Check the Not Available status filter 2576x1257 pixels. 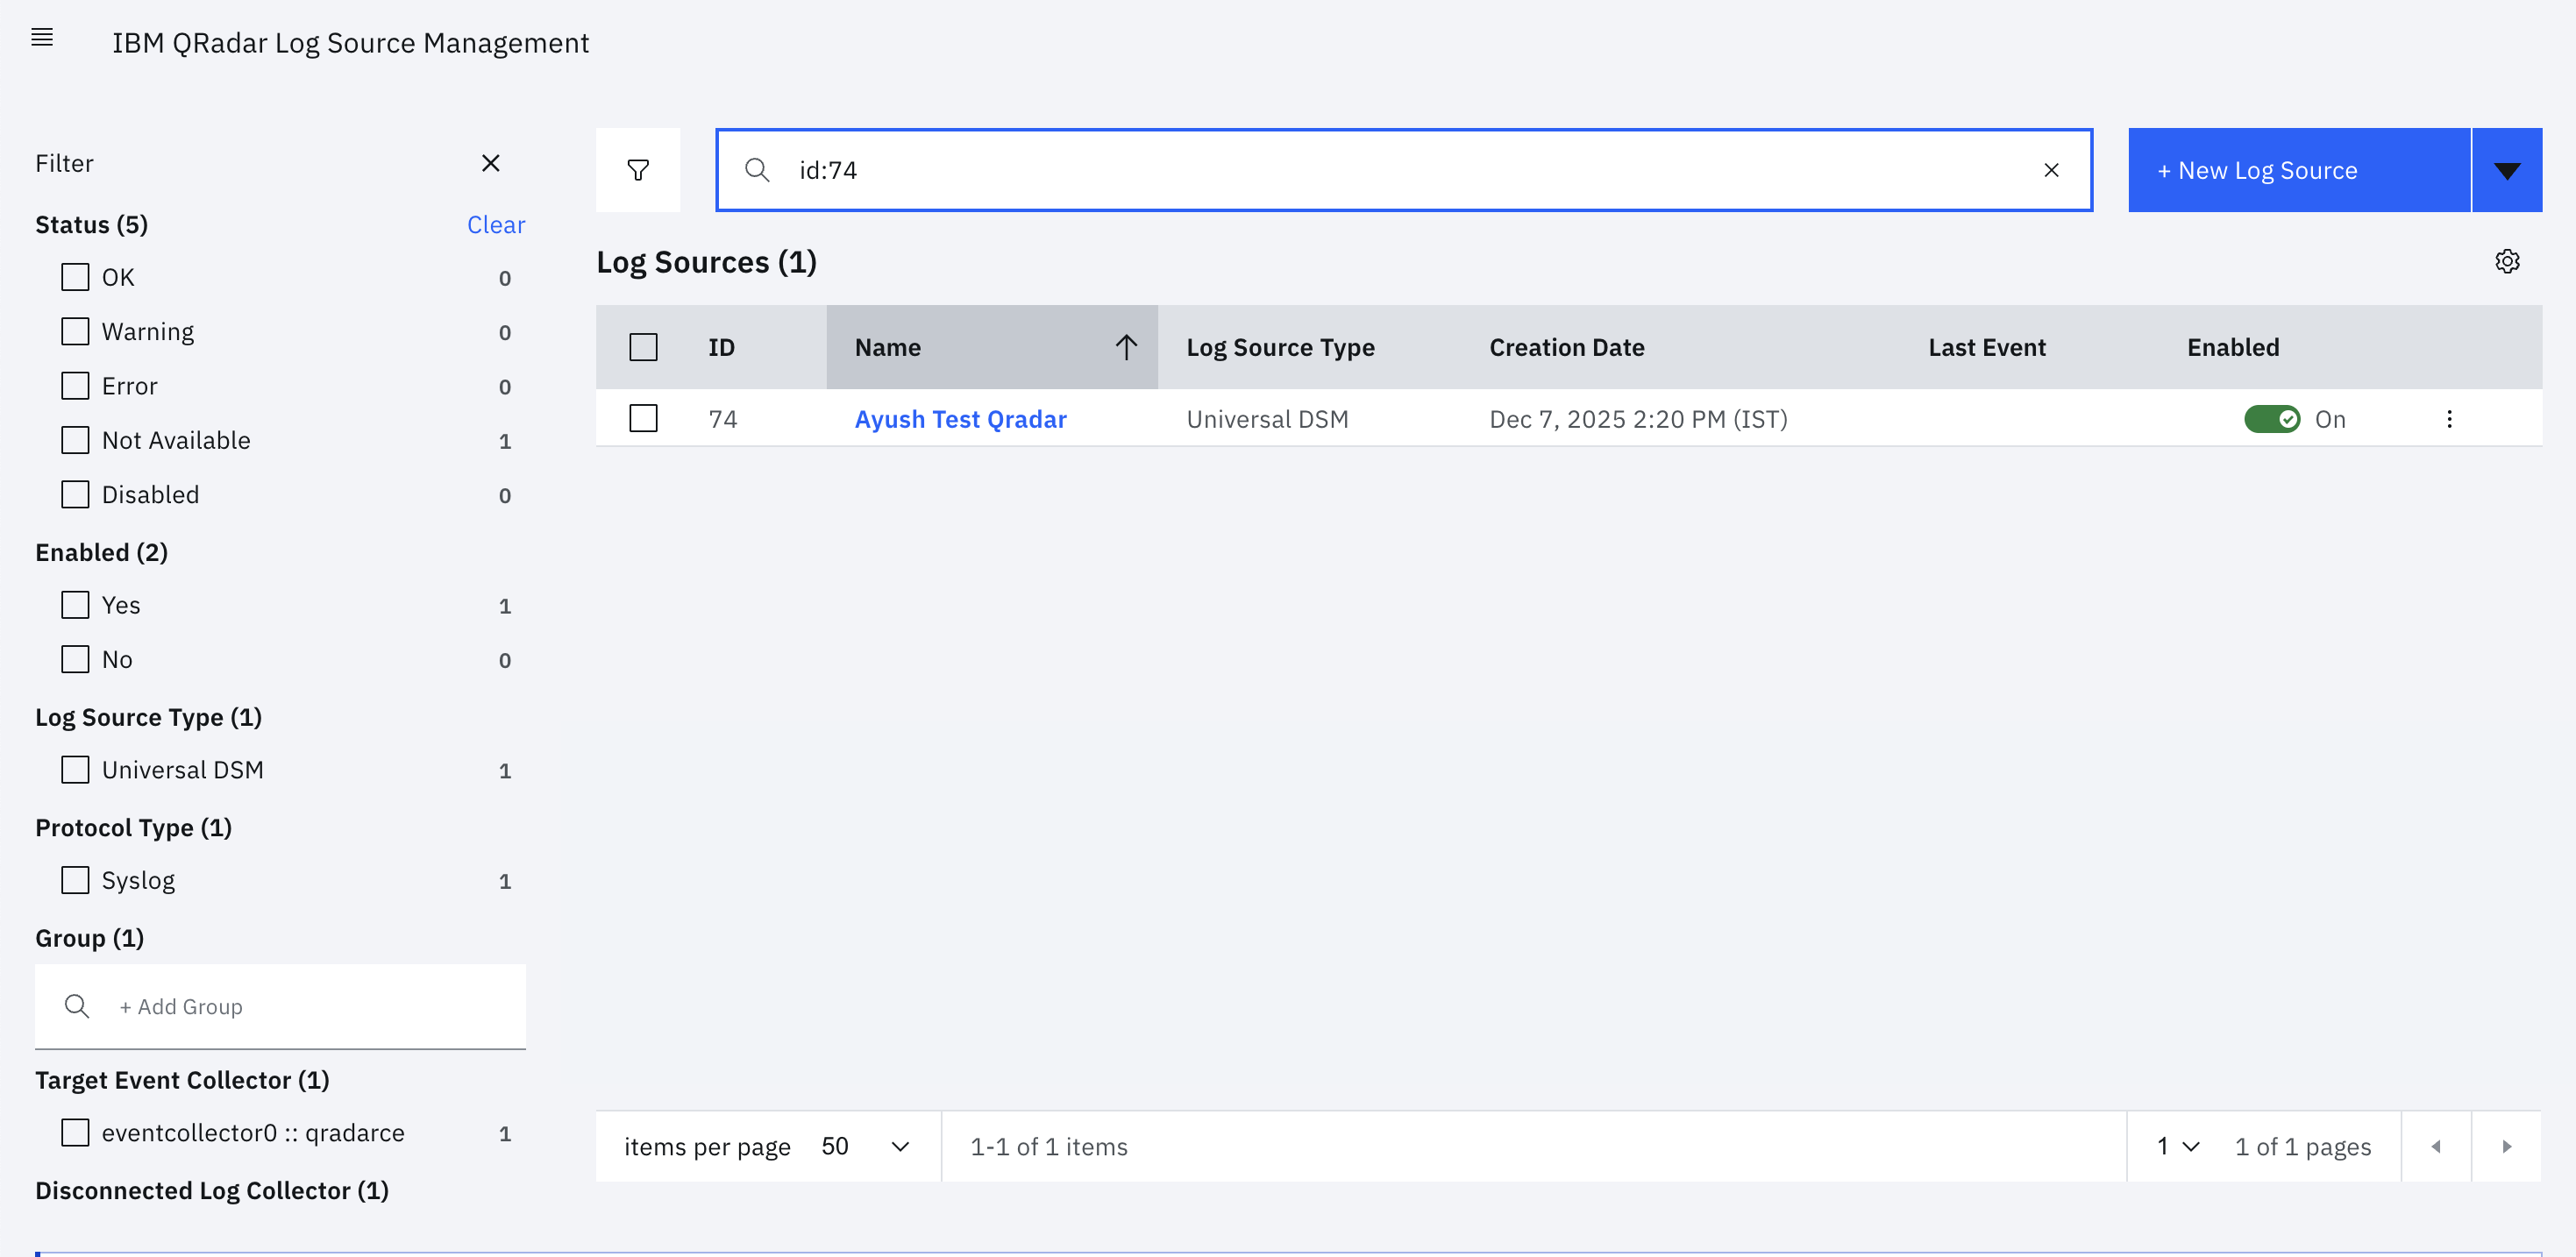(75, 440)
